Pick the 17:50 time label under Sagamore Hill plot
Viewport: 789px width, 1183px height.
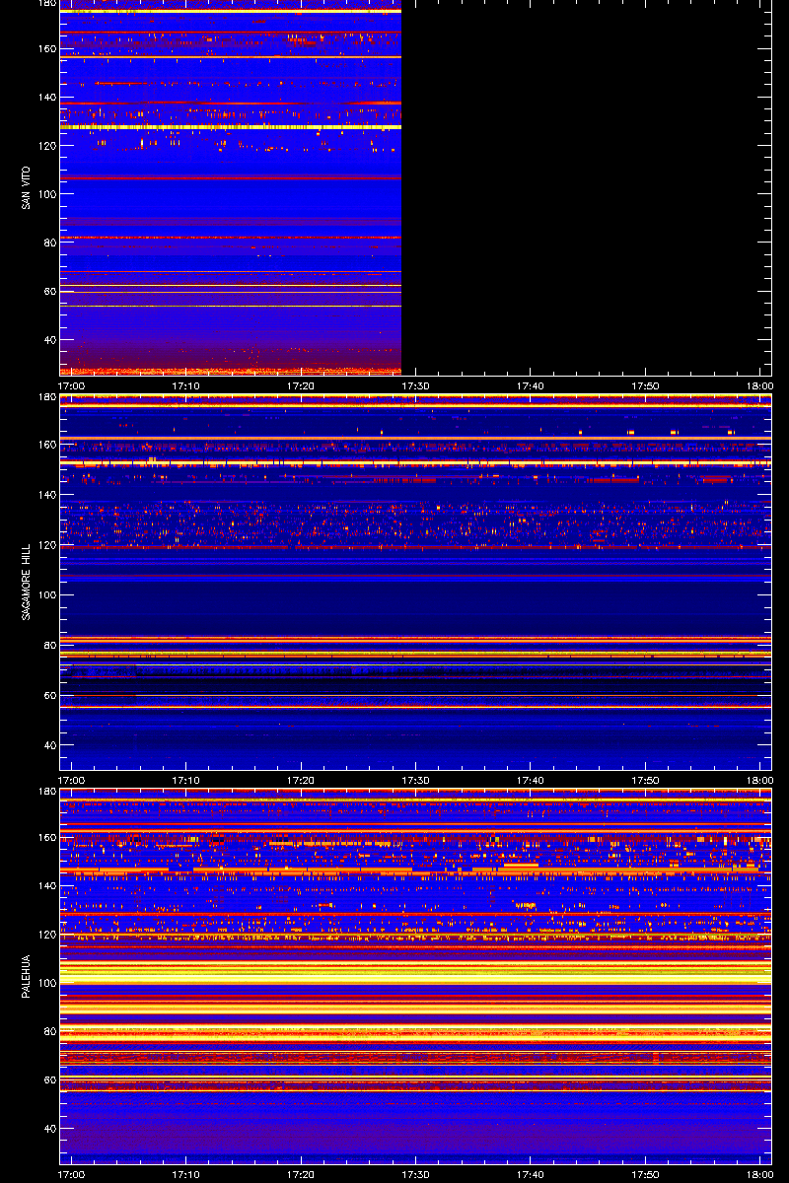(645, 780)
